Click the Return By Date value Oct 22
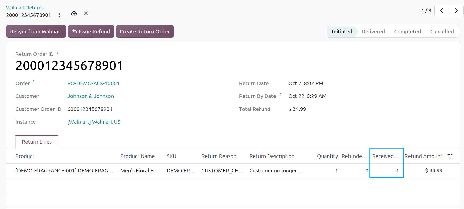Viewport: 464px width, 209px height. click(307, 96)
